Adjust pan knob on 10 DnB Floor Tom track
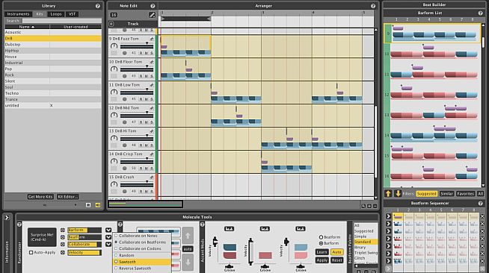Viewport: 489px width, 273px height. (x=114, y=69)
